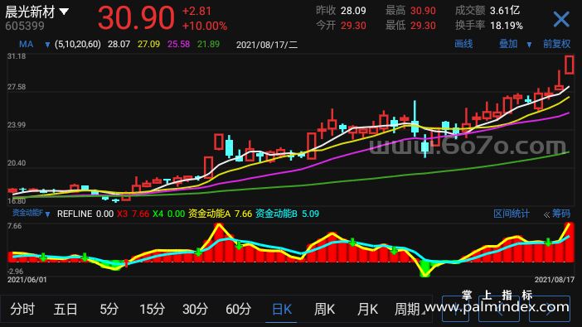Expand the 资金动能F indicator dropdown
This screenshot has width=582, height=327.
pyautogui.click(x=47, y=214)
